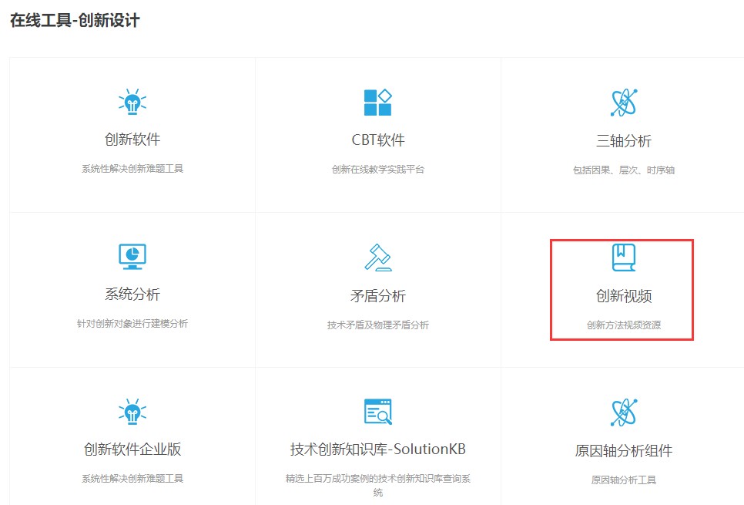
Task: Open 技术创新知识库-SolutionKB title link
Action: pos(377,449)
